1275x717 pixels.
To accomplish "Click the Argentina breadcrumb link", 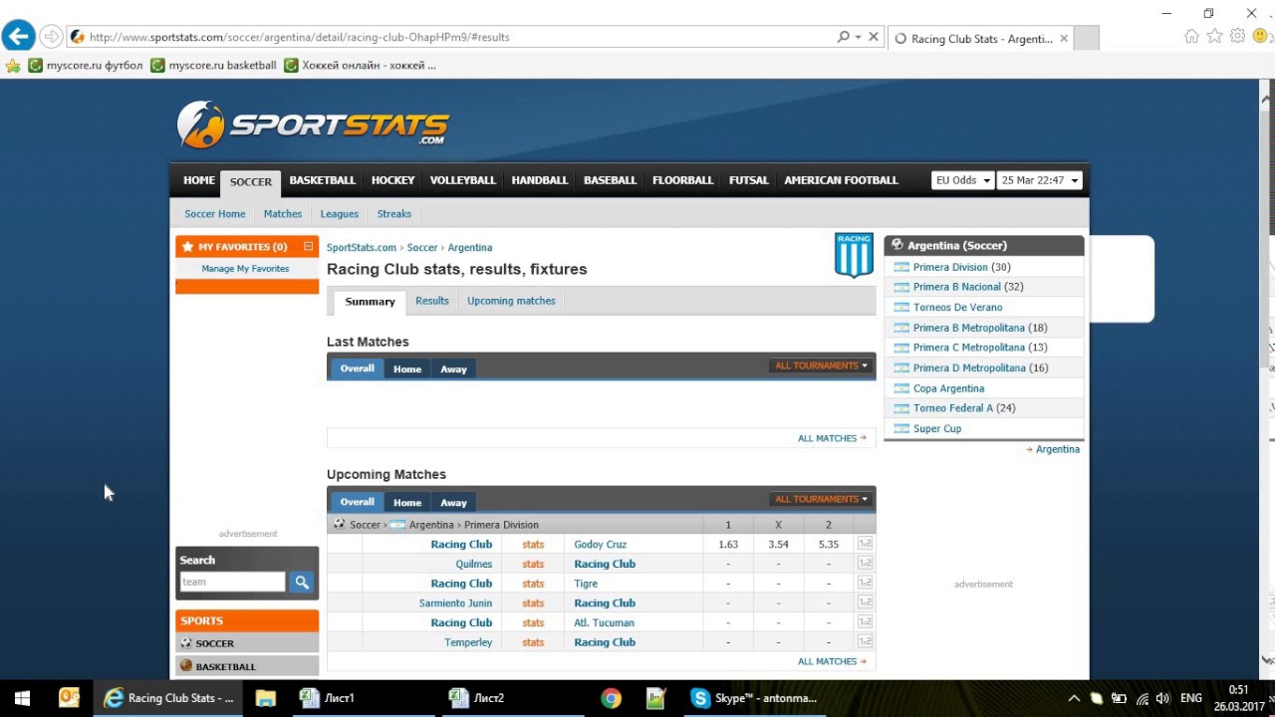I will pos(469,247).
